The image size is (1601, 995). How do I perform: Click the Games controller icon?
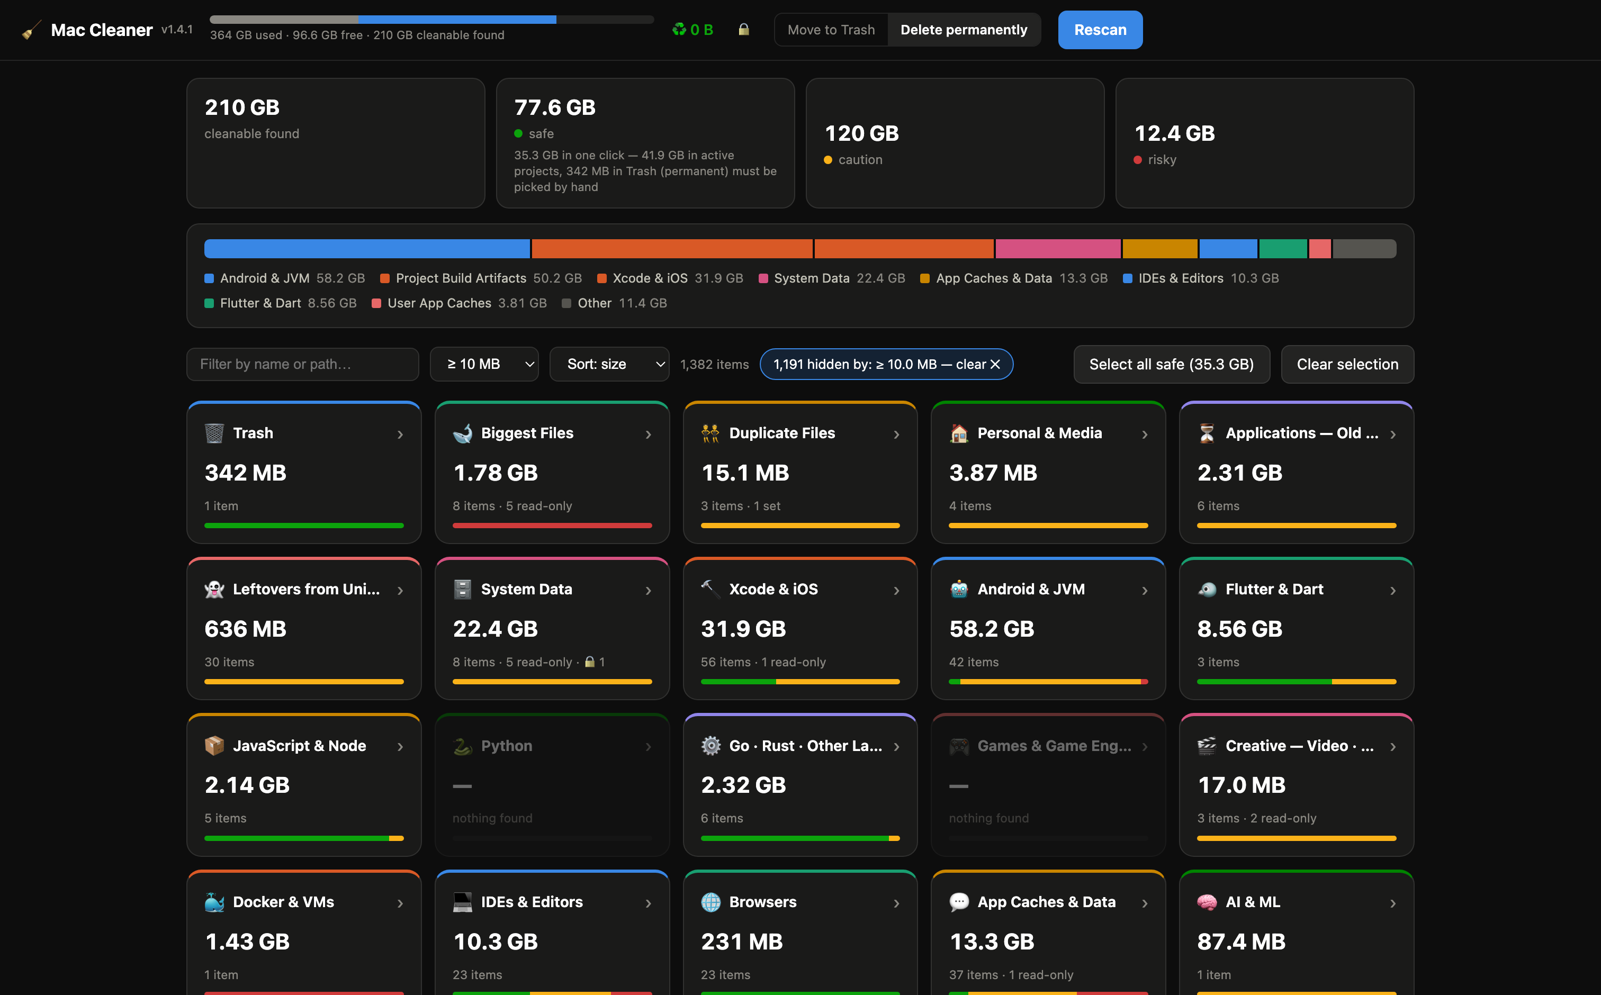[x=958, y=746]
